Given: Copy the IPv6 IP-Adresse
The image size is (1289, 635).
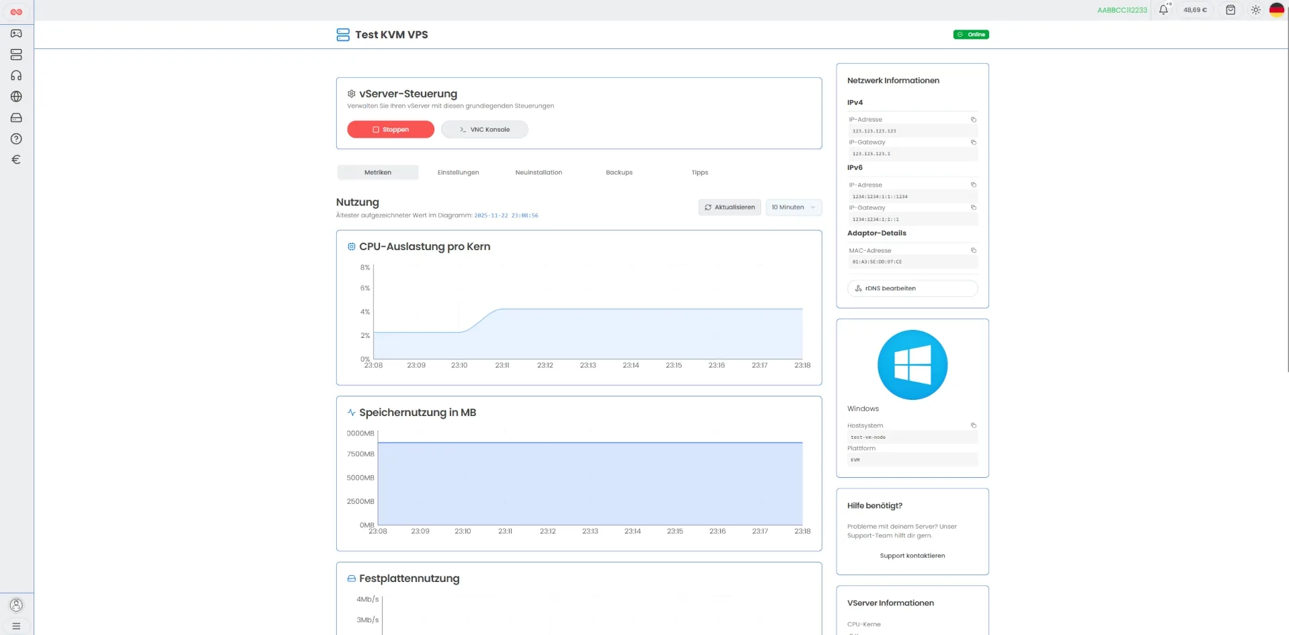Looking at the screenshot, I should pyautogui.click(x=973, y=185).
